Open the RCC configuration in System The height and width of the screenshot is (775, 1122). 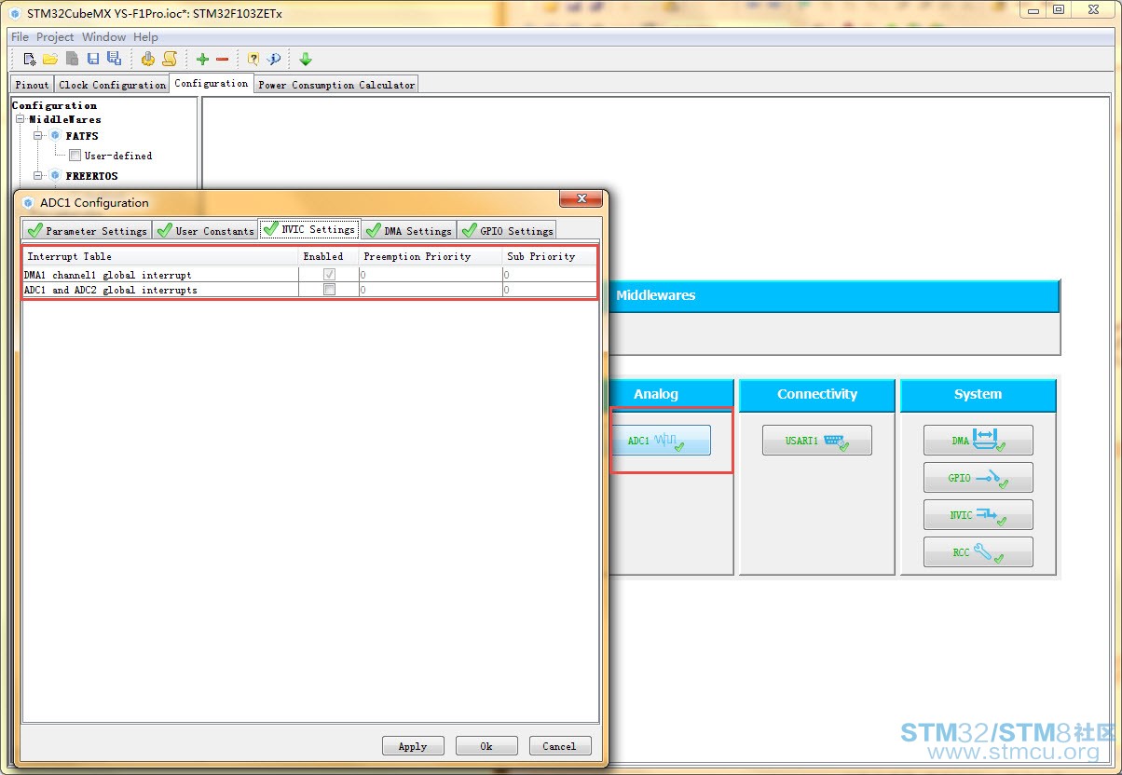click(x=978, y=552)
